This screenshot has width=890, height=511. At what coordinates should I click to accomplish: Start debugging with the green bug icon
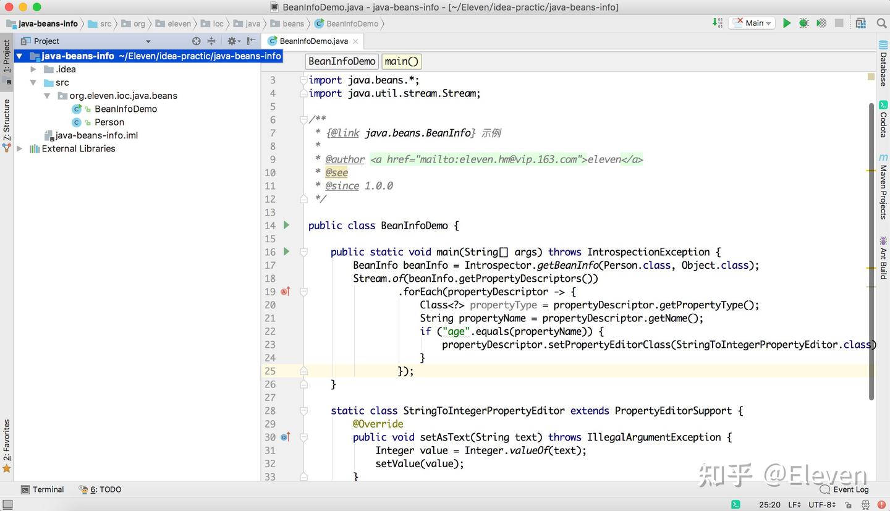point(803,23)
